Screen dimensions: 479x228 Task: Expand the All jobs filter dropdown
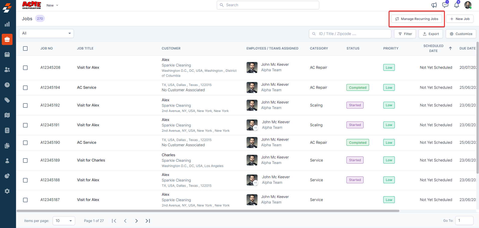tap(46, 33)
